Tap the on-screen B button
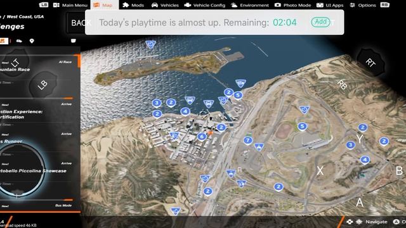406x228 pixels. (x=399, y=170)
